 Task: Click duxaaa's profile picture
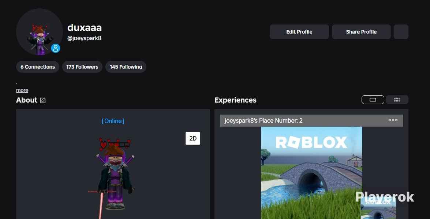pos(39,32)
